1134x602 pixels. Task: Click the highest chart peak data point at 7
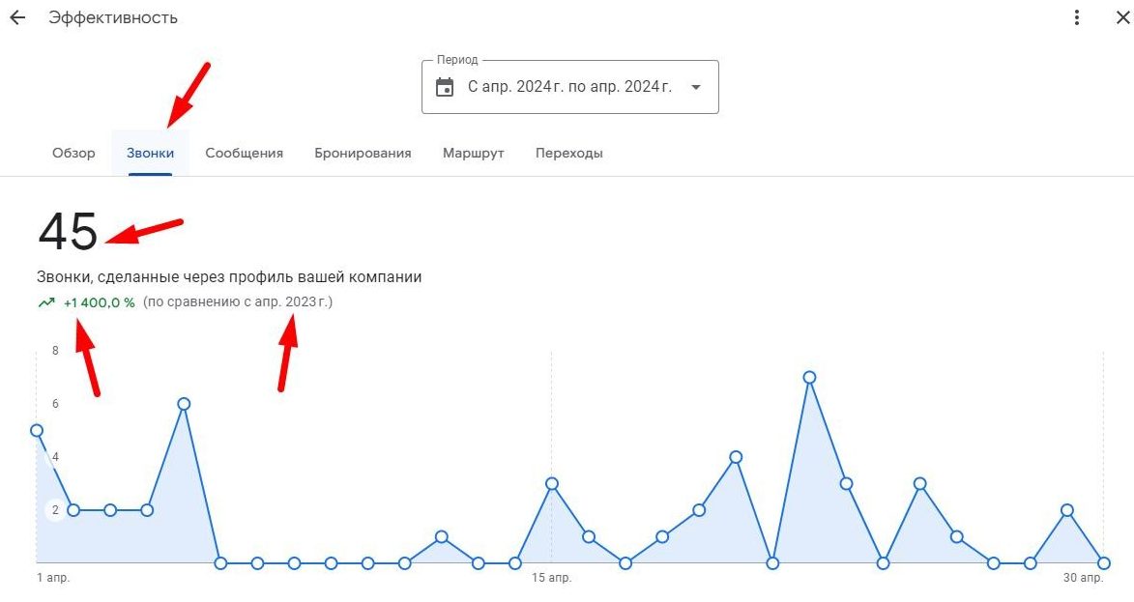[x=809, y=377]
